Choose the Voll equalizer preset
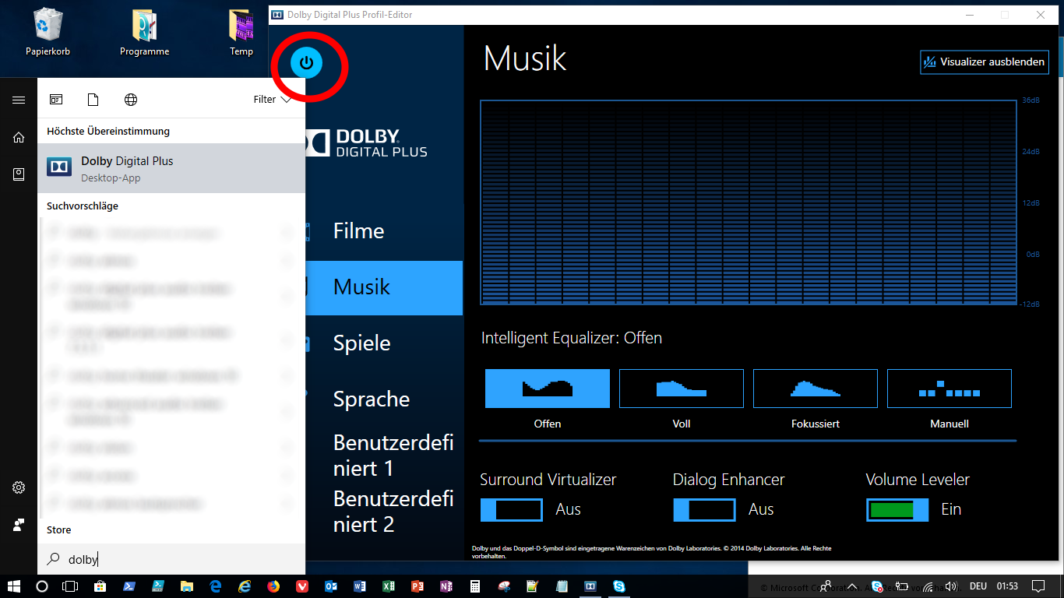This screenshot has width=1064, height=598. coord(682,389)
